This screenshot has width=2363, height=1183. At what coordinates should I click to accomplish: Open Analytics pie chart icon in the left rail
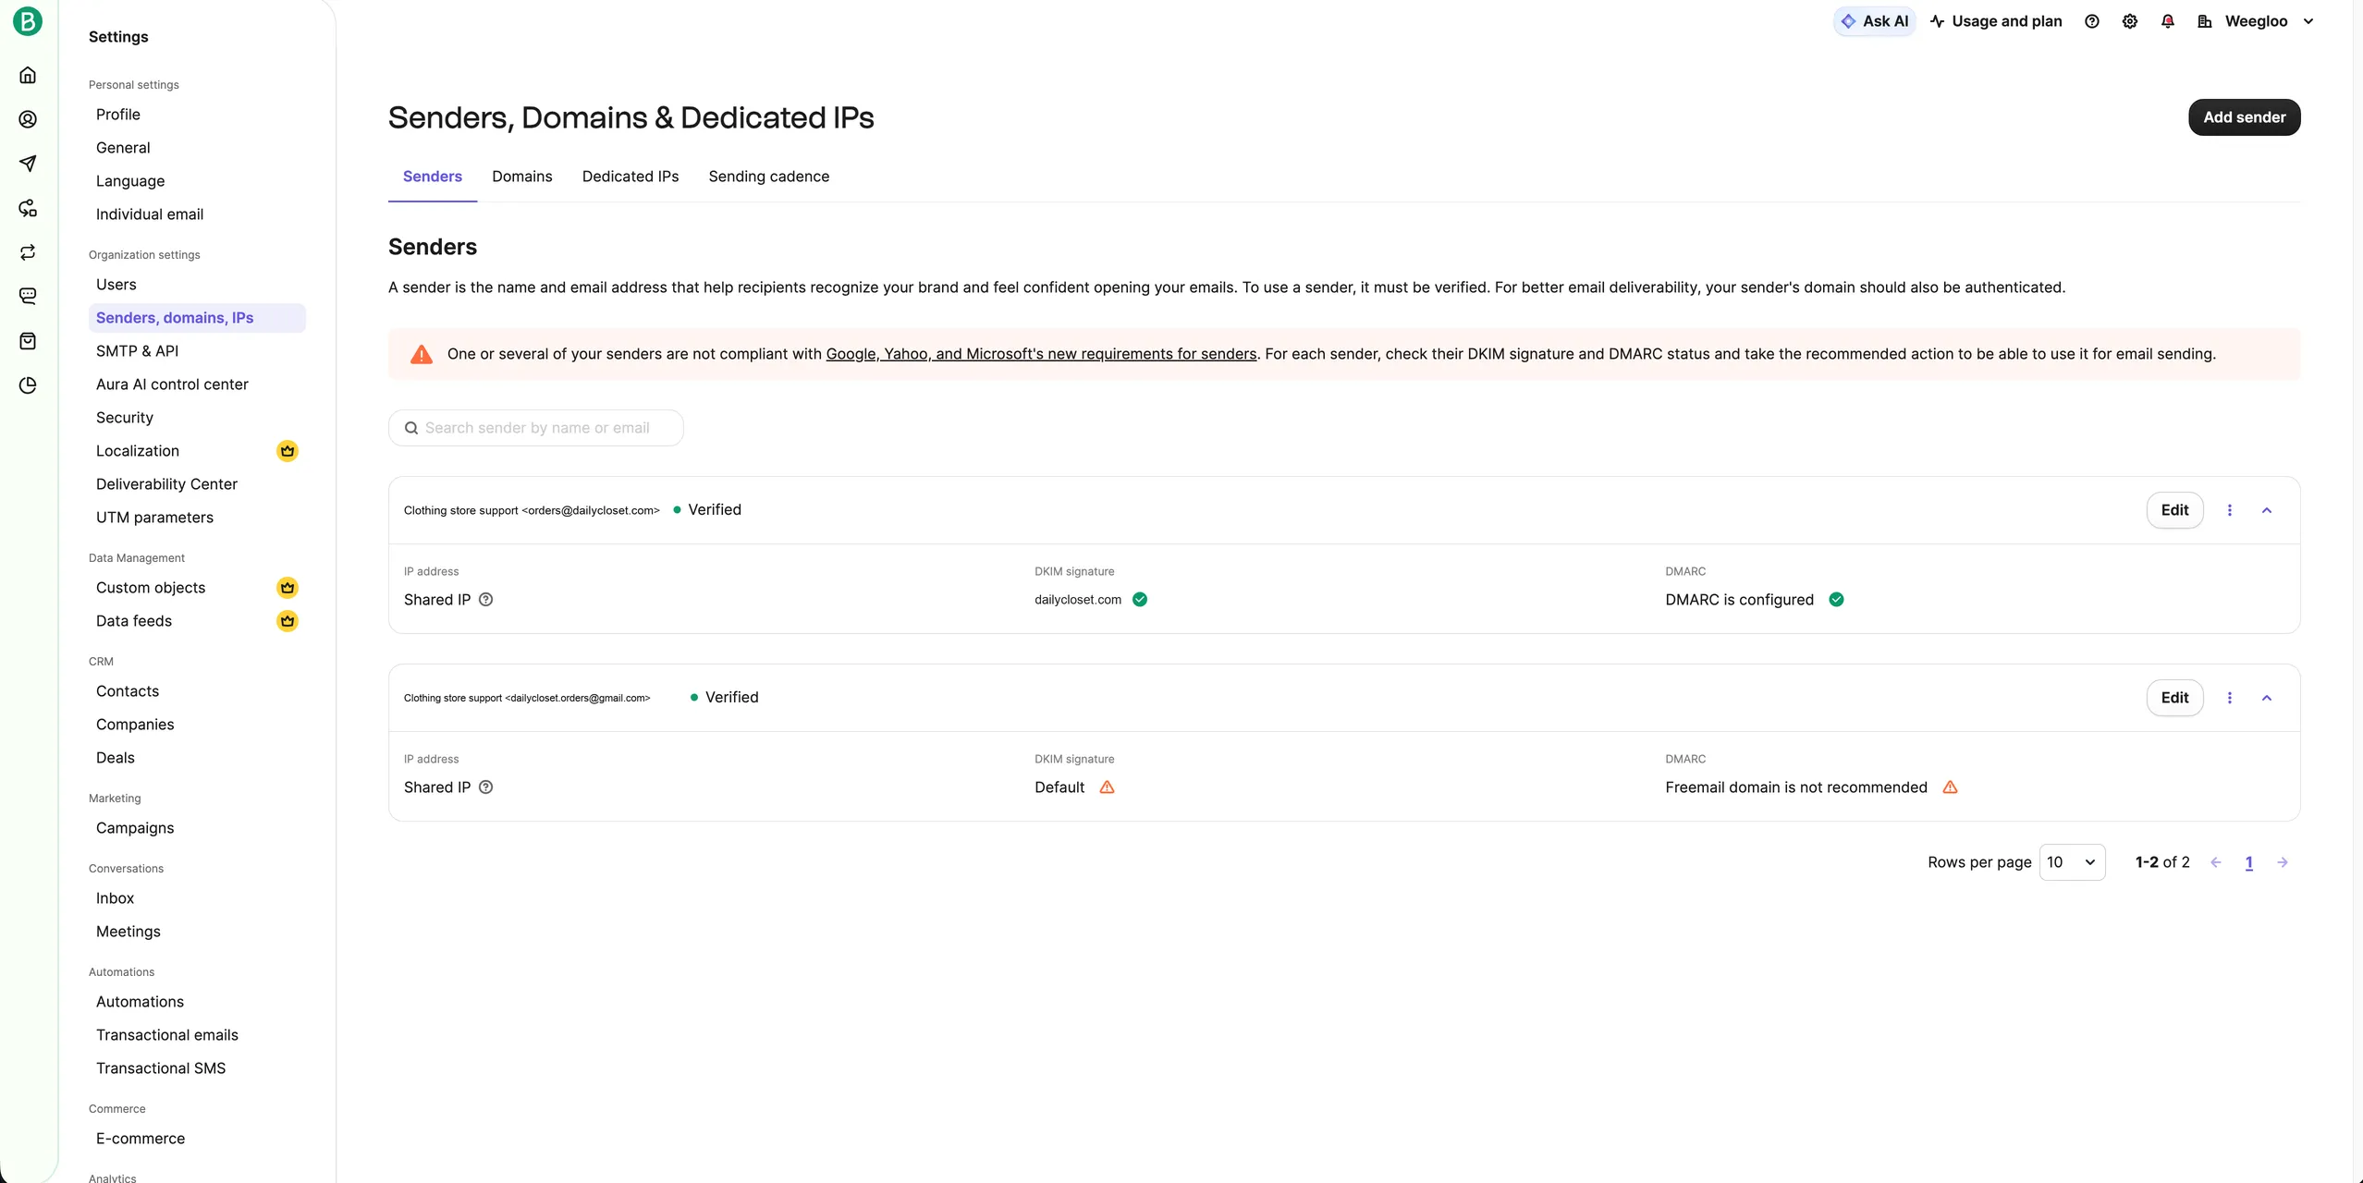(28, 385)
